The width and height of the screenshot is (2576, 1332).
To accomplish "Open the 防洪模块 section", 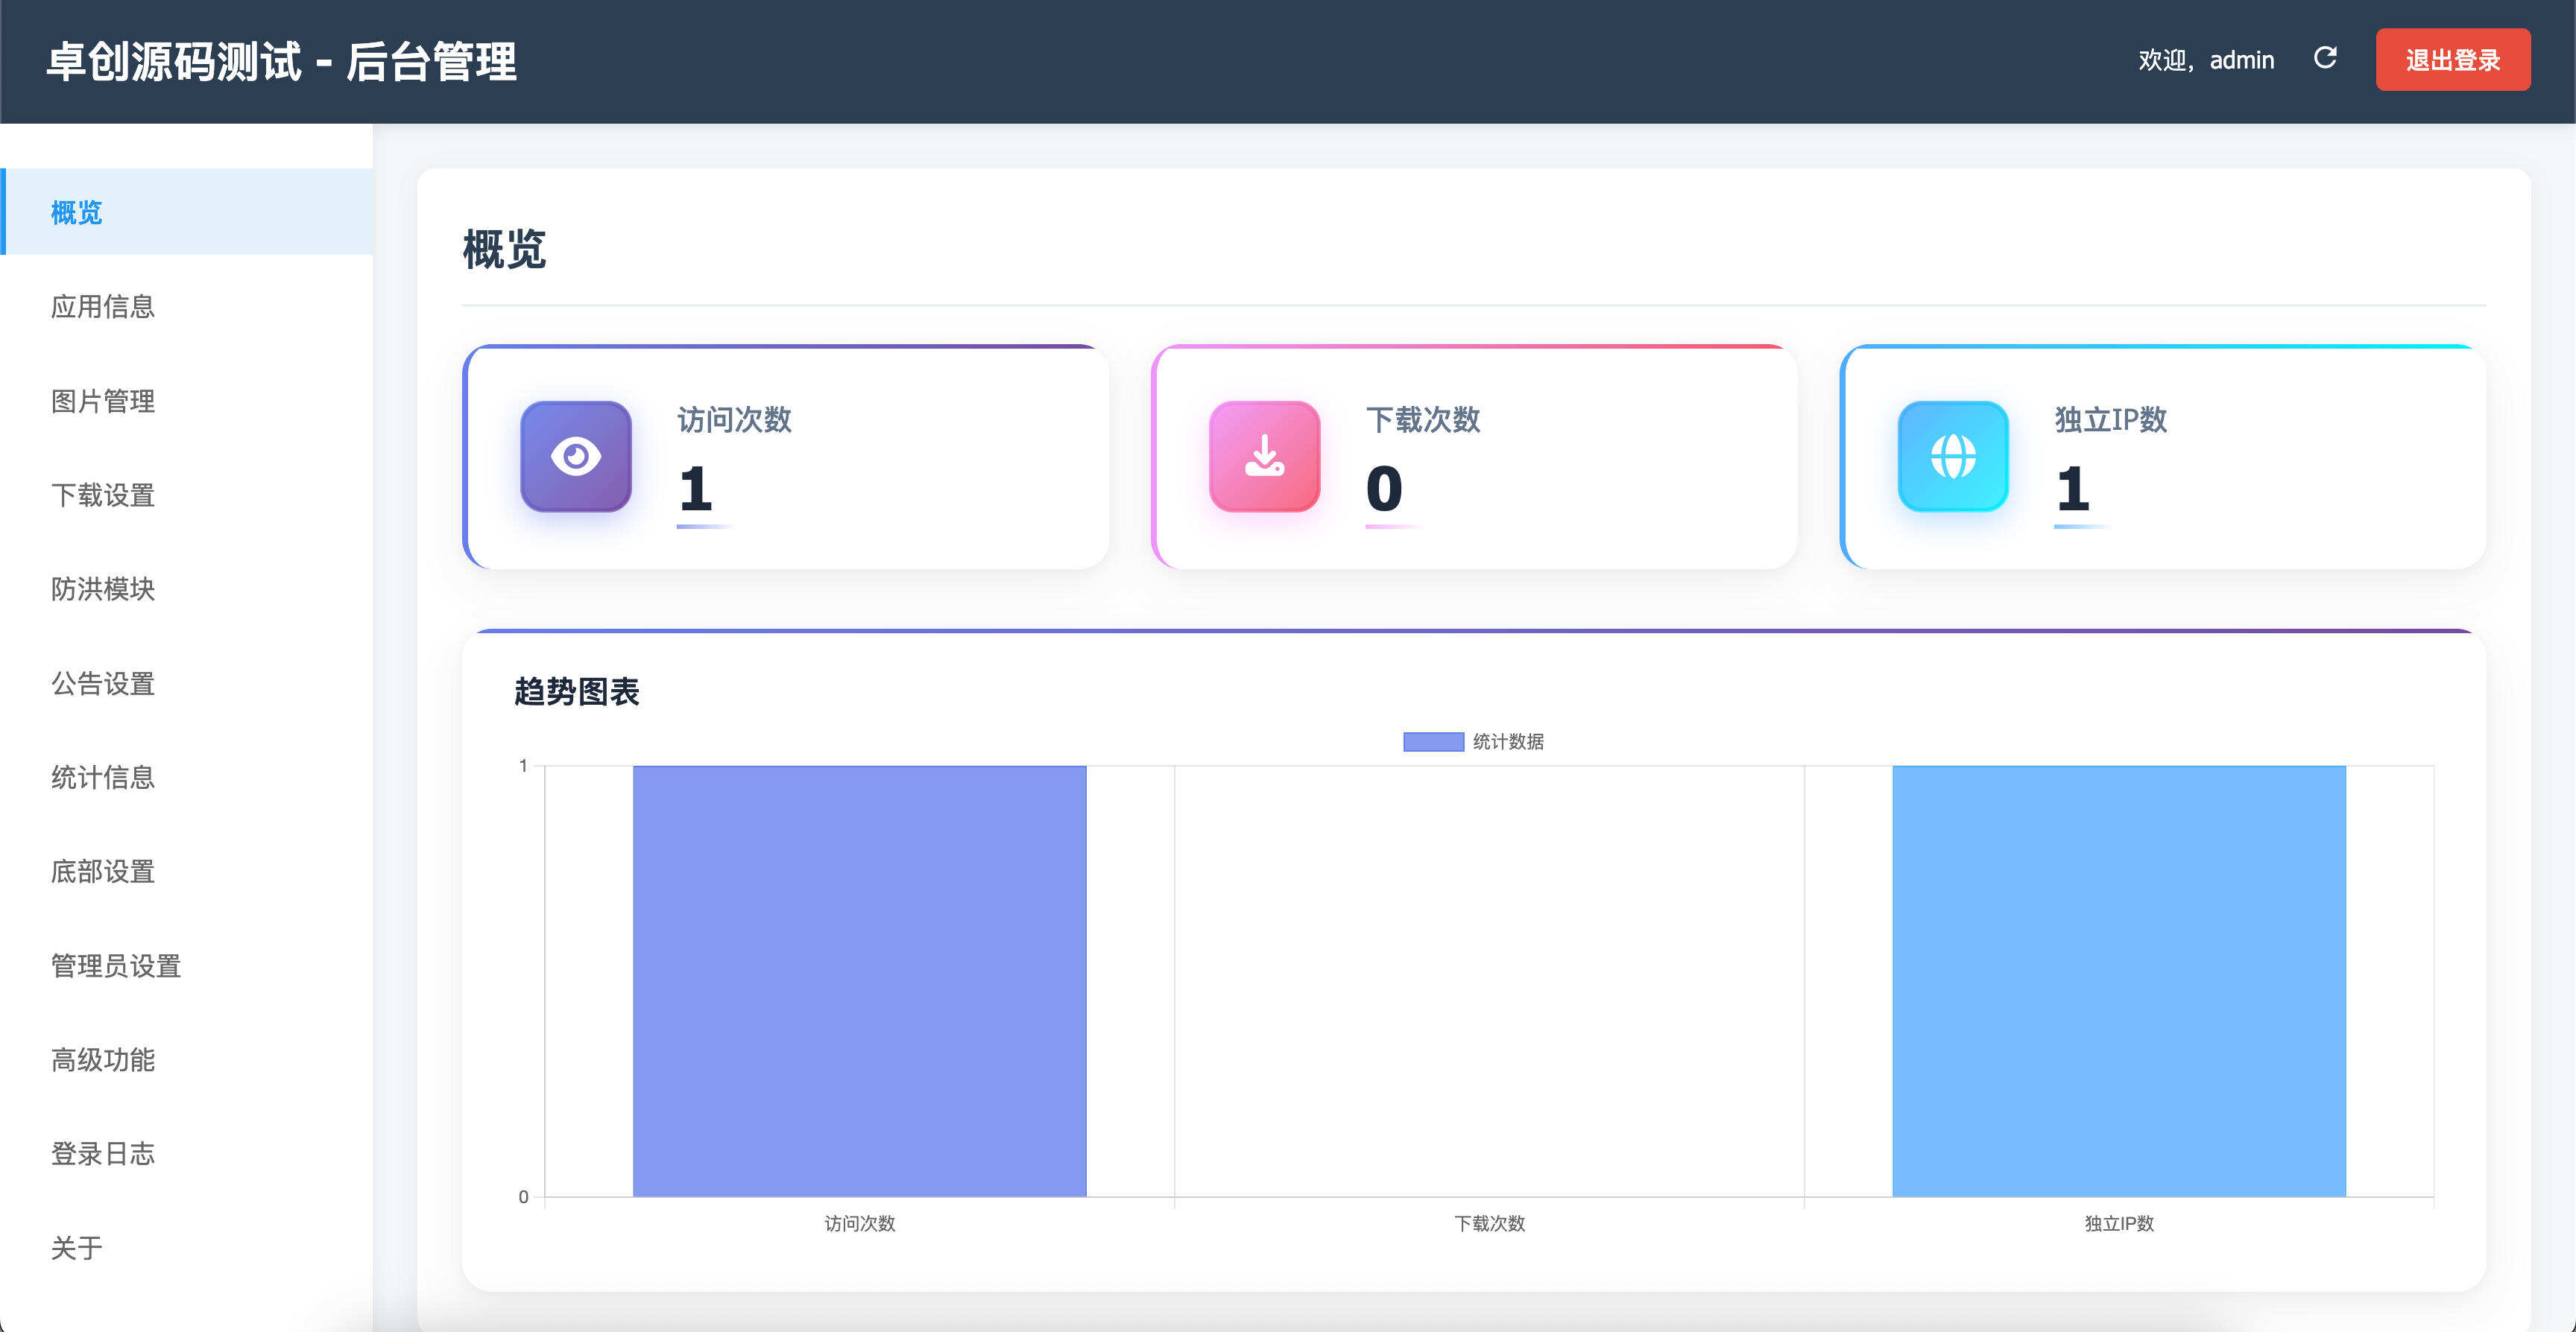I will point(103,589).
